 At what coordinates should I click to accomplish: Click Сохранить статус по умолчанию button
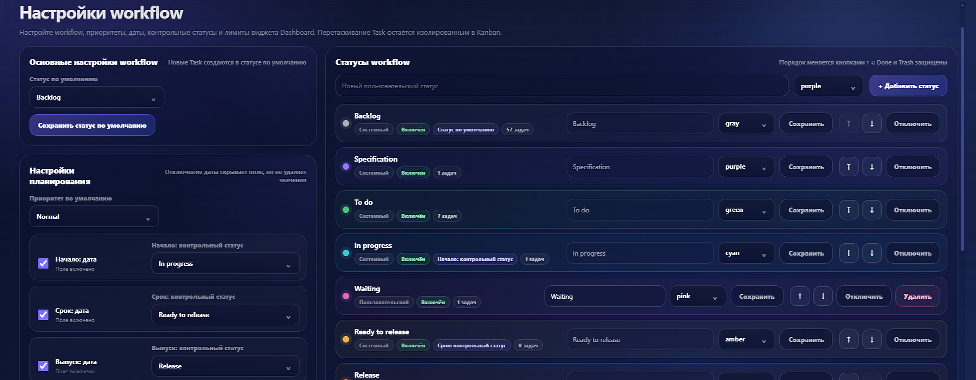(x=92, y=125)
